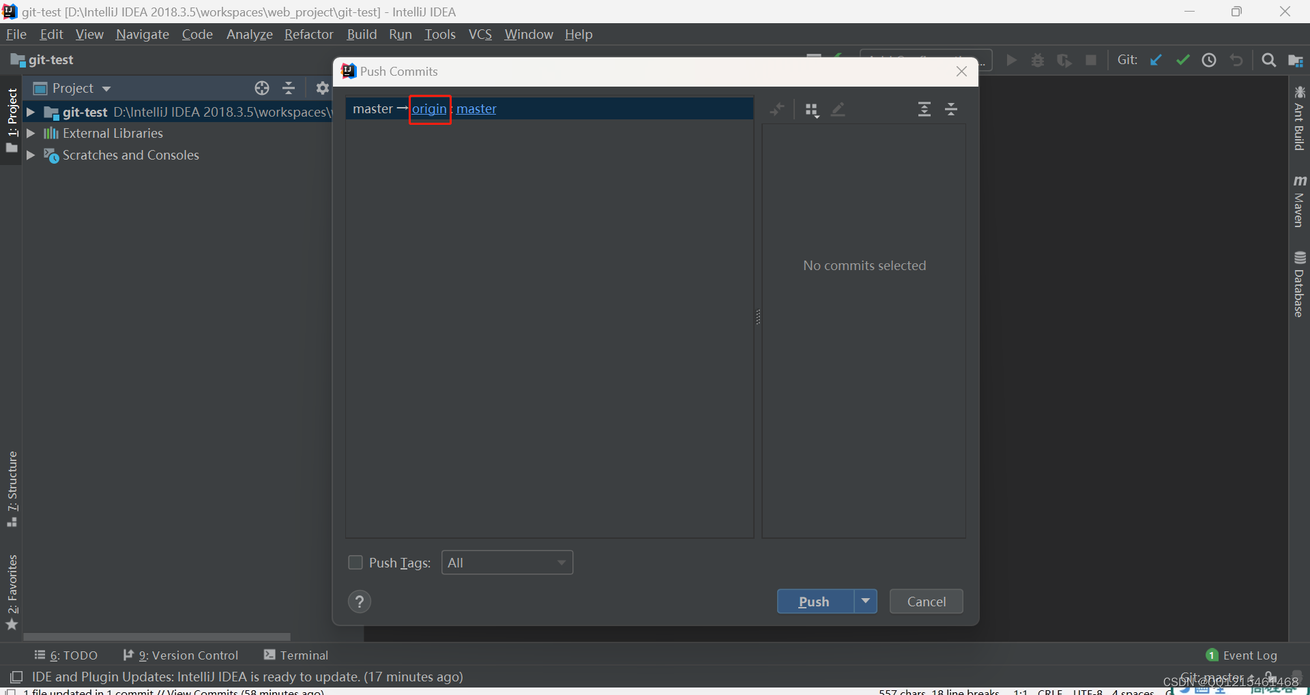
Task: Click the group-by grid icon in Push dialog
Action: click(x=811, y=110)
